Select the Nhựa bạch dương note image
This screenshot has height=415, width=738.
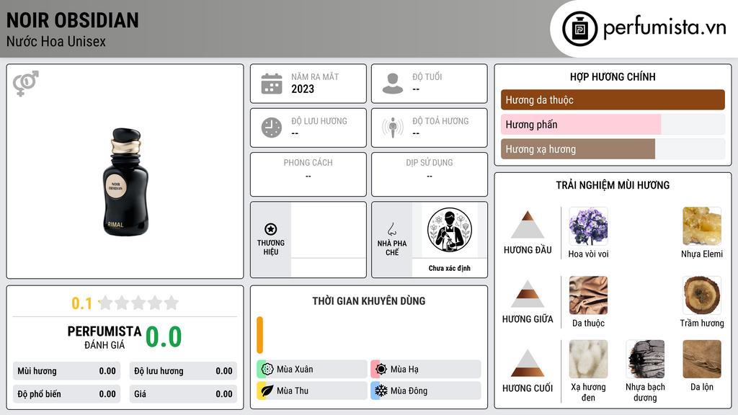pyautogui.click(x=645, y=360)
